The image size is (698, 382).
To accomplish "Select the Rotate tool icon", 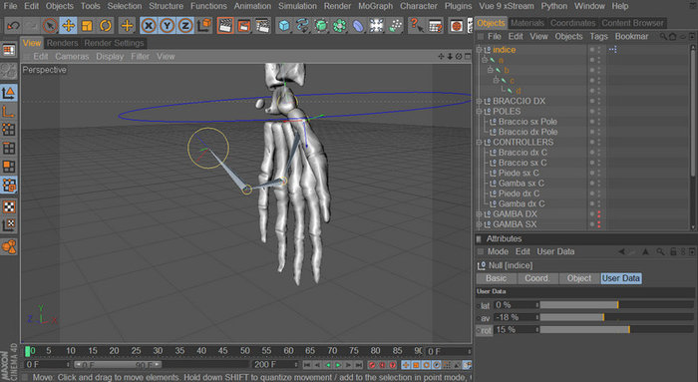I will [x=106, y=25].
